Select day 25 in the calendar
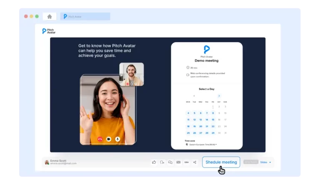The image size is (320, 185). pyautogui.click(x=188, y=133)
